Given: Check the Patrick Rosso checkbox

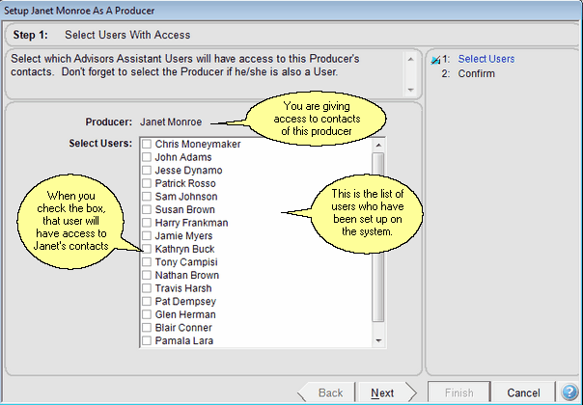Looking at the screenshot, I should (x=147, y=183).
